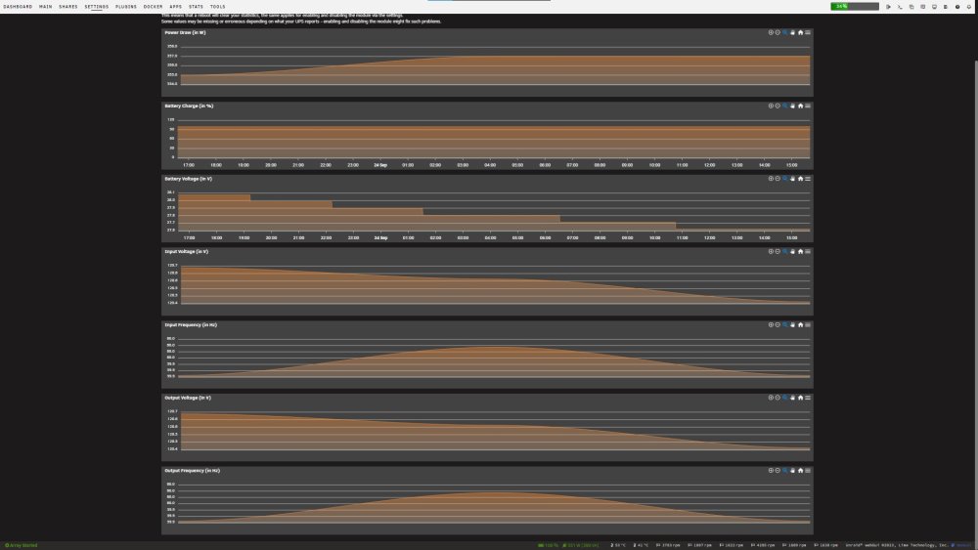This screenshot has height=550, width=978.
Task: Zoom in on the Power Draw chart
Action: click(771, 32)
